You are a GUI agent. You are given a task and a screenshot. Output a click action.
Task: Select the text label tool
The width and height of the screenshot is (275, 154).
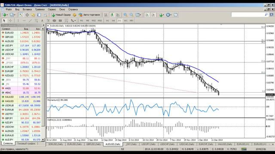48,21
